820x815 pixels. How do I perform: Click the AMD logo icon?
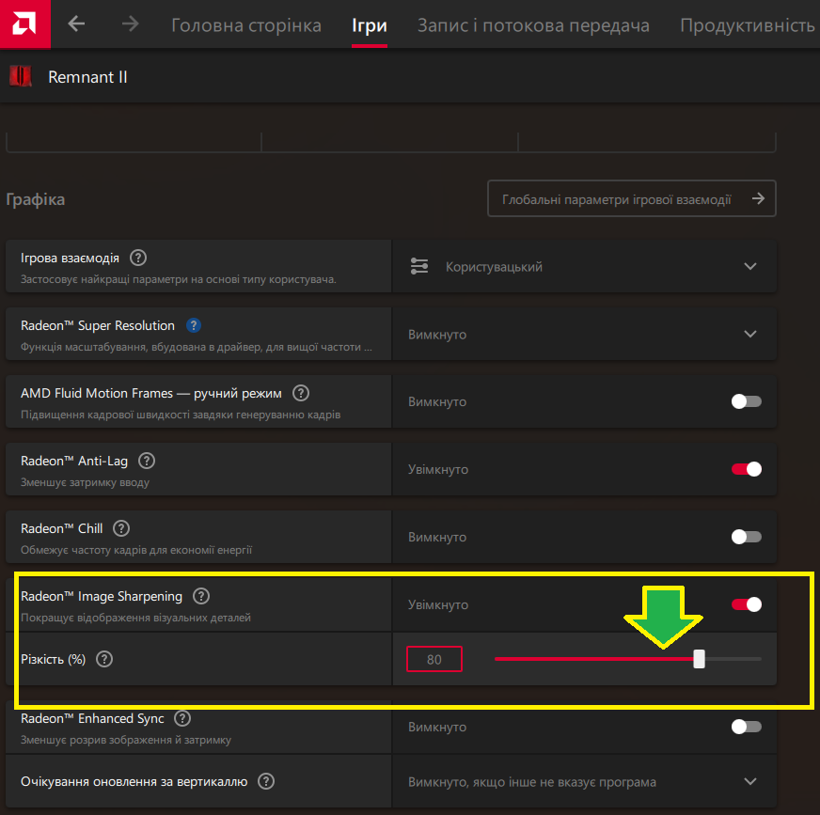click(x=24, y=24)
